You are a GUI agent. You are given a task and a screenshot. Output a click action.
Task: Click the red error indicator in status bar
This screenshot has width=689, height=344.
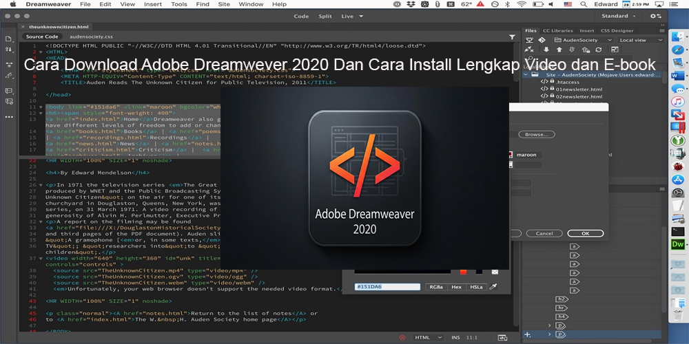click(402, 337)
